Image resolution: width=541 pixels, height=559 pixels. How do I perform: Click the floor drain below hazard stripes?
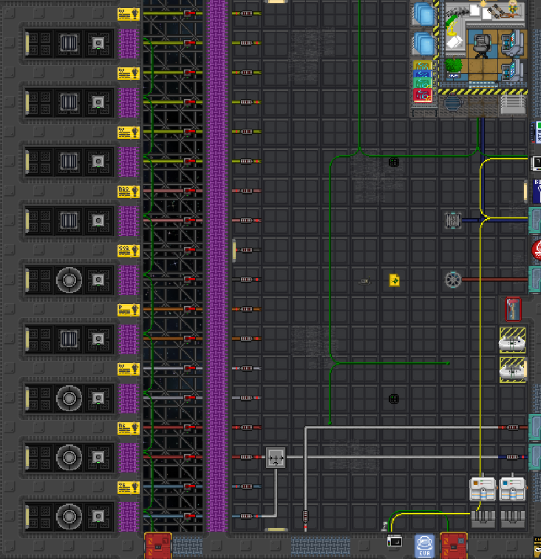[453, 104]
